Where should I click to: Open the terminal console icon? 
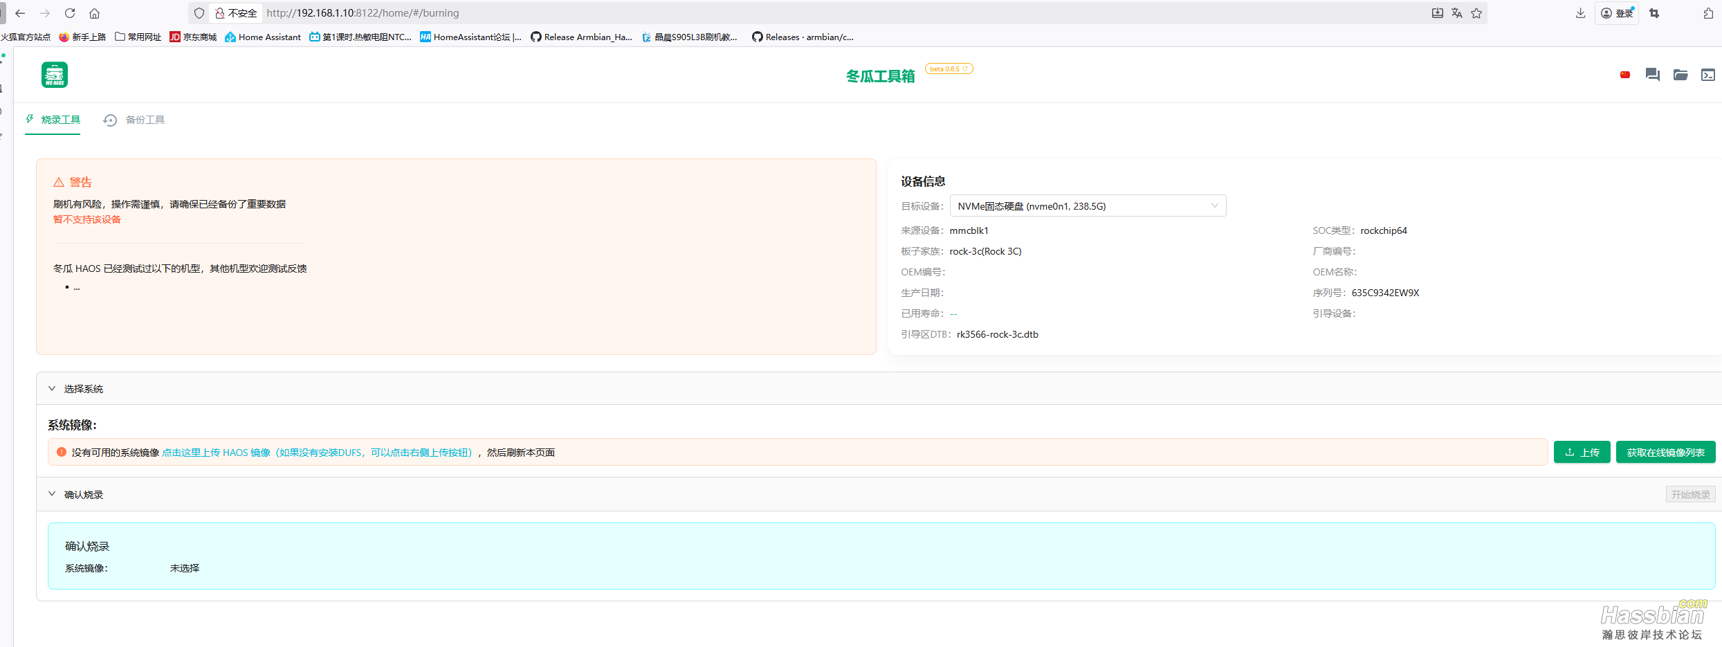click(1707, 75)
